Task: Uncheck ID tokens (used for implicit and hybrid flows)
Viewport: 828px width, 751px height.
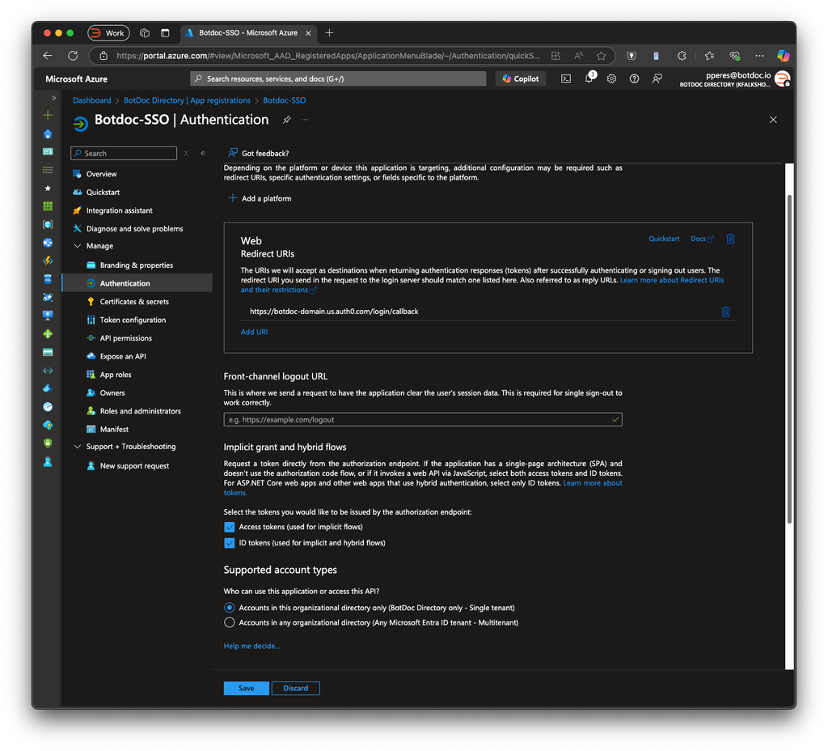Action: click(230, 542)
